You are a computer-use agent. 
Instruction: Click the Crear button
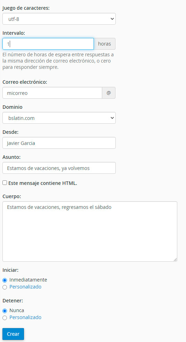pos(13,334)
